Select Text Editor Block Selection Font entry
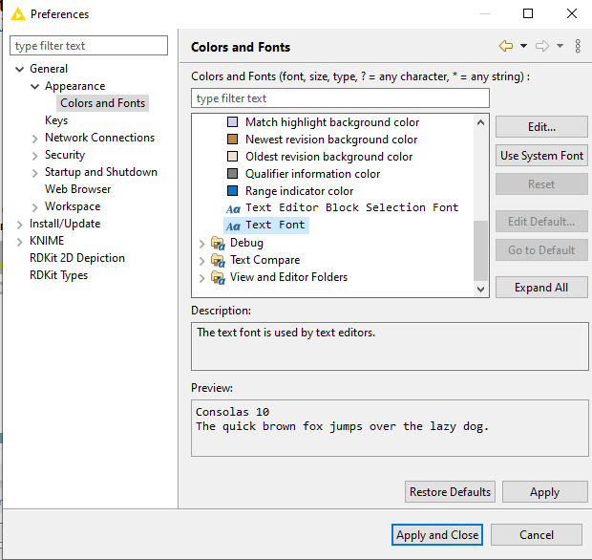Screen dimensions: 592x560 tap(352, 207)
